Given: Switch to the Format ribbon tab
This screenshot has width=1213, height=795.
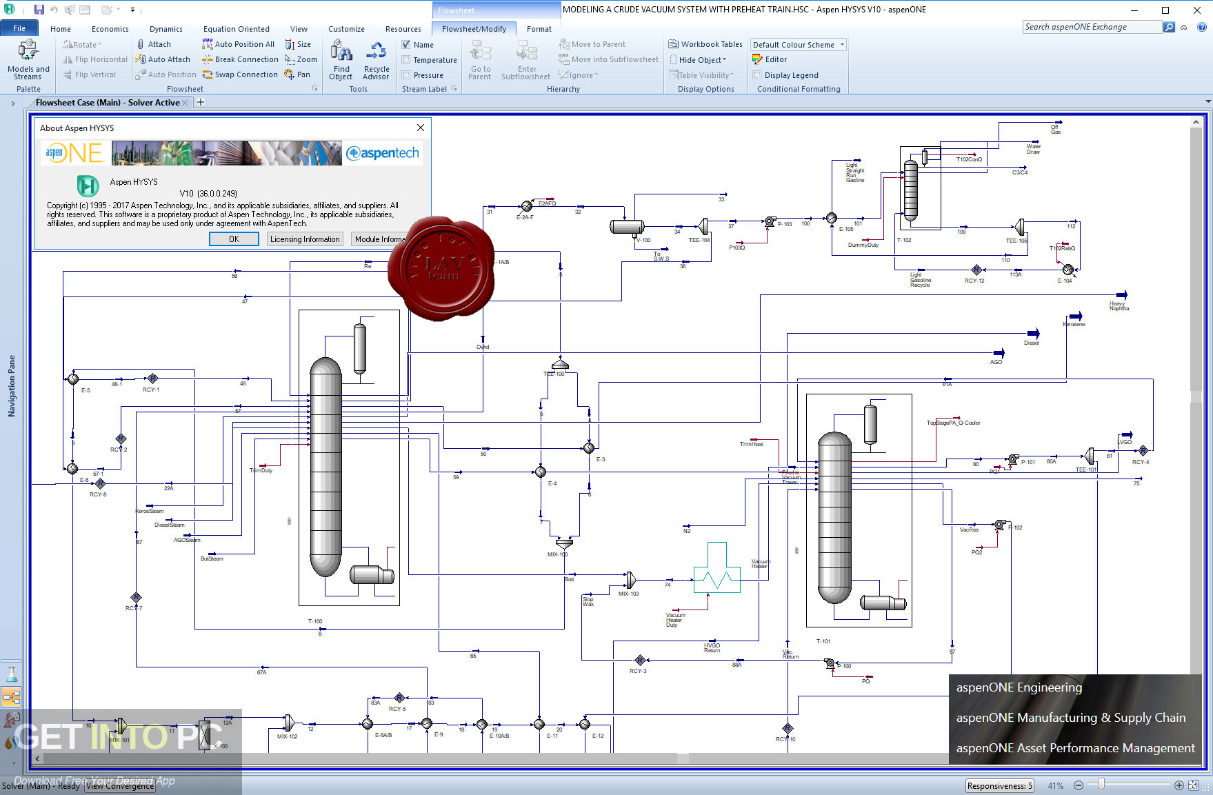Looking at the screenshot, I should click(x=539, y=29).
